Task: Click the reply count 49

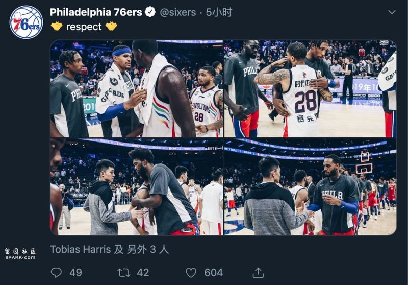Action: [75, 273]
